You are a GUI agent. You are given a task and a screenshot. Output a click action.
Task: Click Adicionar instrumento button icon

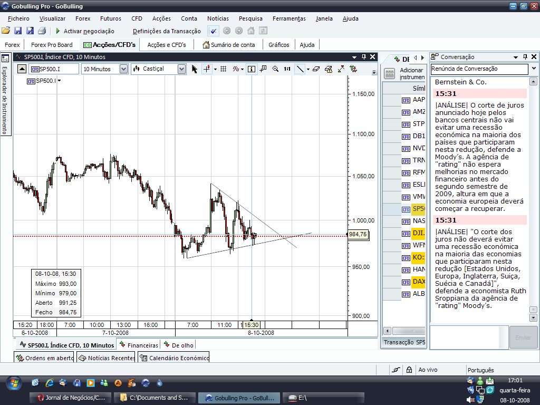tap(390, 73)
